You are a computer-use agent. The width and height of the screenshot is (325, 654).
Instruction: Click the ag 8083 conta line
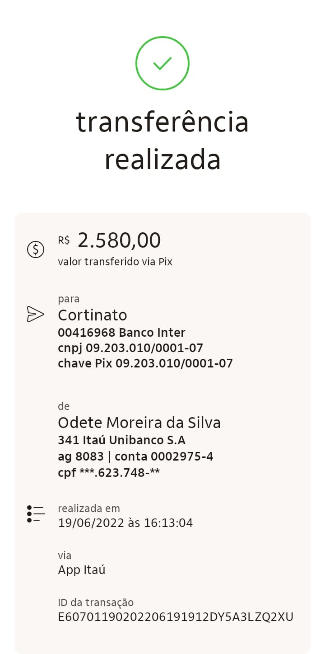(x=135, y=456)
